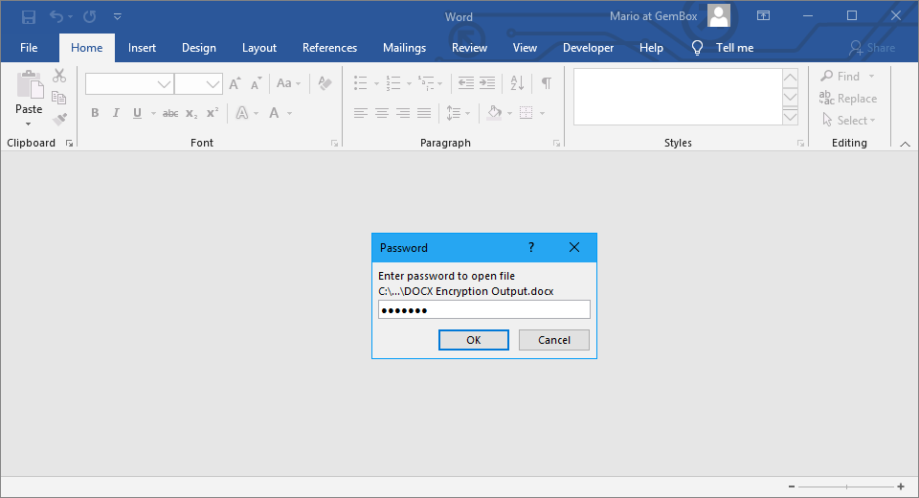Click the password input field
The width and height of the screenshot is (919, 498).
tap(483, 309)
